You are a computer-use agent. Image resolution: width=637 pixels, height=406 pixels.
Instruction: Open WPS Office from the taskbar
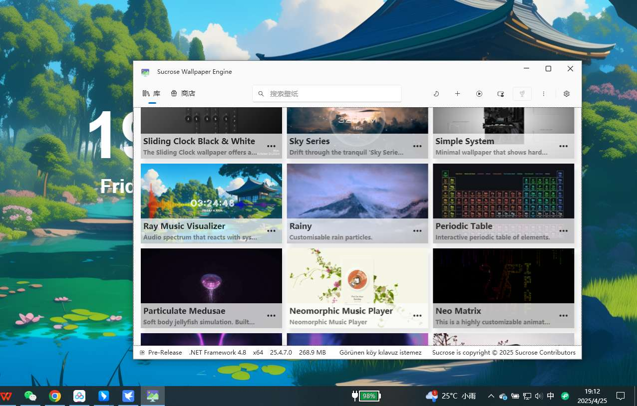tap(6, 396)
